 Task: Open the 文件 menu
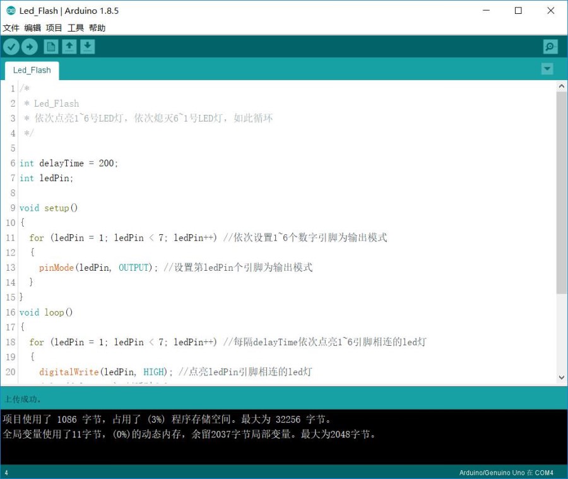pos(11,28)
